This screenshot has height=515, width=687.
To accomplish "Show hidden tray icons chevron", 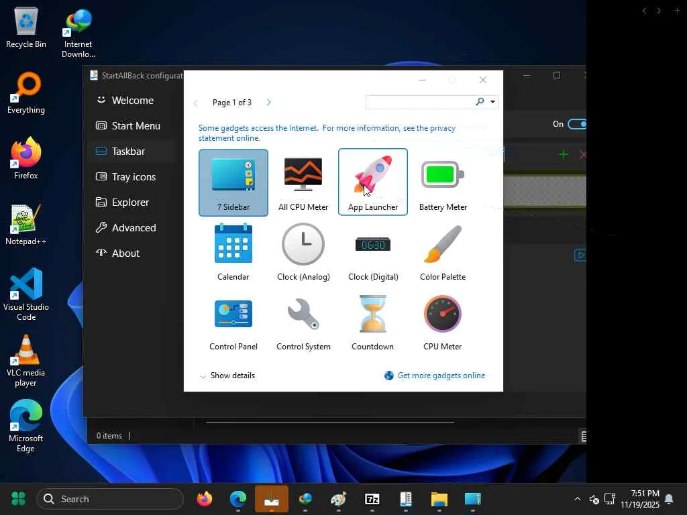I will click(578, 499).
